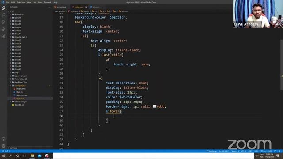Viewport: 283px width, 159px height.
Task: Click the color swatch before #ddd
Action: (x=155, y=106)
